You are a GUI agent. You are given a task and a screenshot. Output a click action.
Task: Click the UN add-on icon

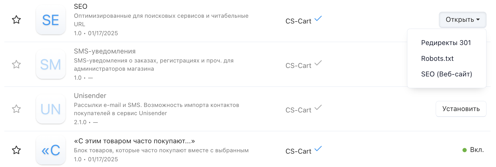point(51,109)
